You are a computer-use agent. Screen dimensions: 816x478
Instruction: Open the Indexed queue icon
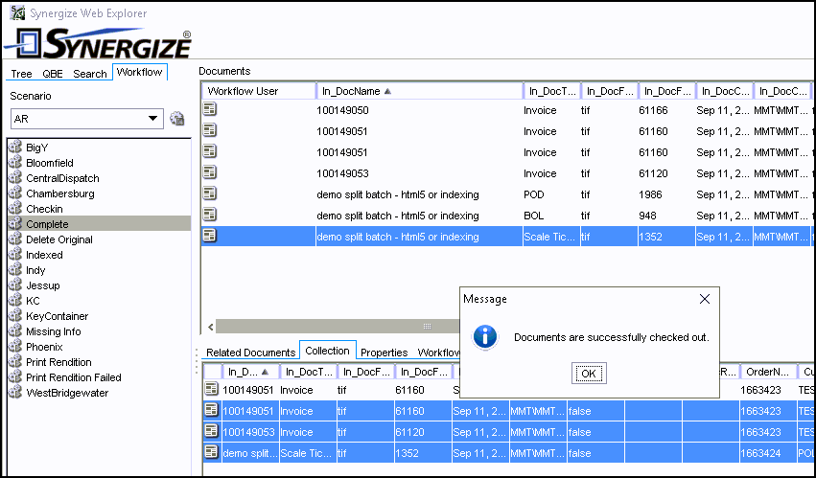(15, 255)
